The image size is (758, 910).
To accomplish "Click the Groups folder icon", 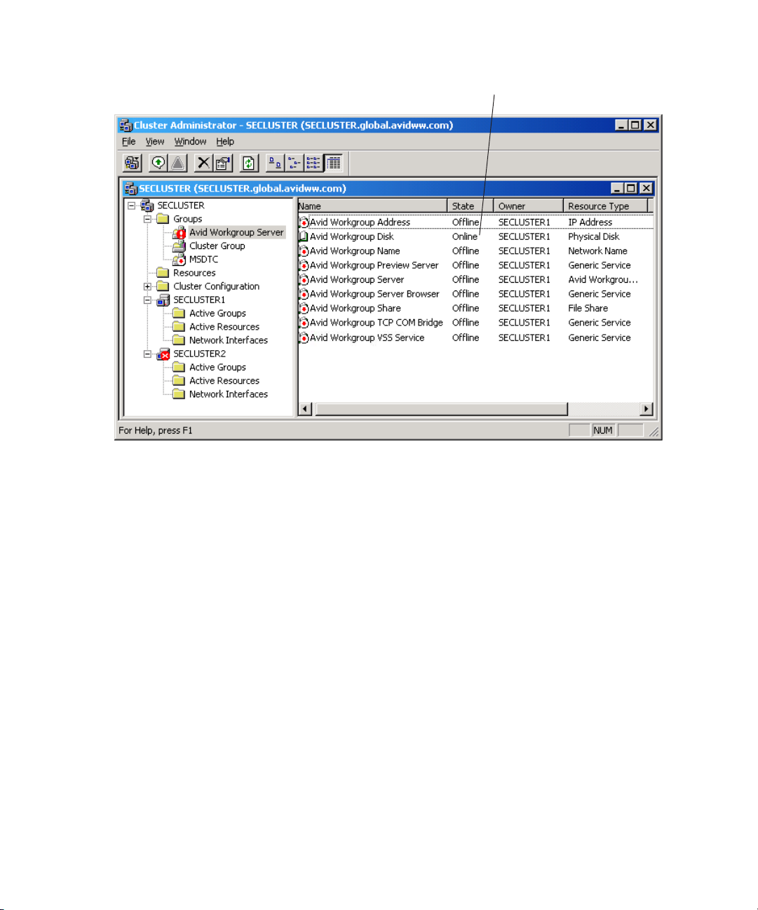I will 163,219.
